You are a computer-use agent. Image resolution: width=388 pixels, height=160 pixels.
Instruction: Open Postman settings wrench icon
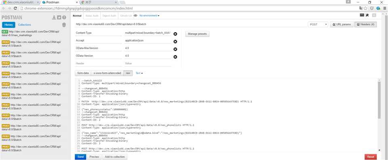(x=367, y=15)
